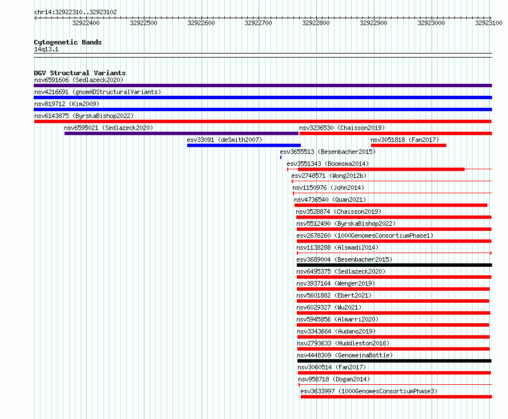Click the purple bar under nsv6591606
Image resolution: width=508 pixels, height=419 pixels.
coord(263,86)
